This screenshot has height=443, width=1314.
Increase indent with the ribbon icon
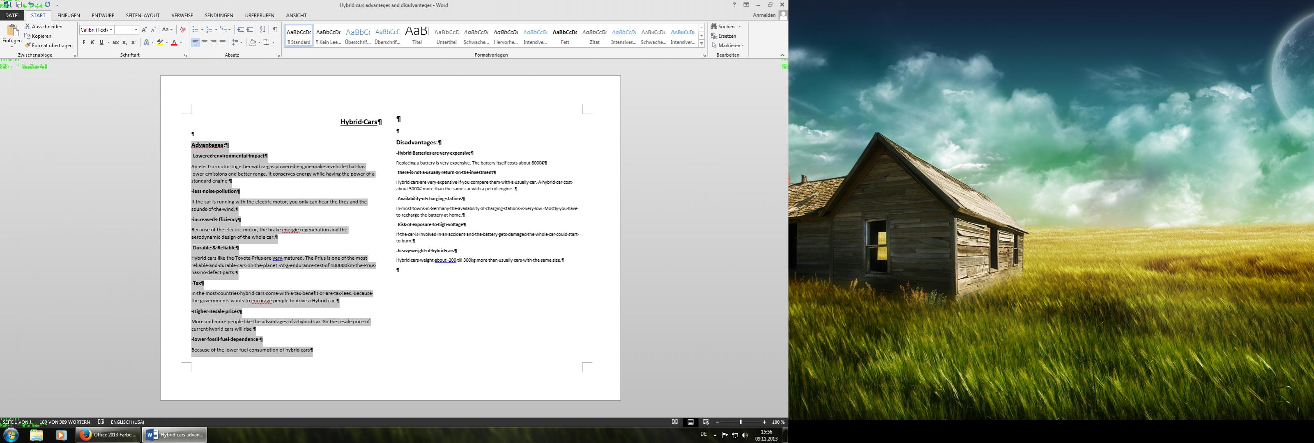[250, 30]
